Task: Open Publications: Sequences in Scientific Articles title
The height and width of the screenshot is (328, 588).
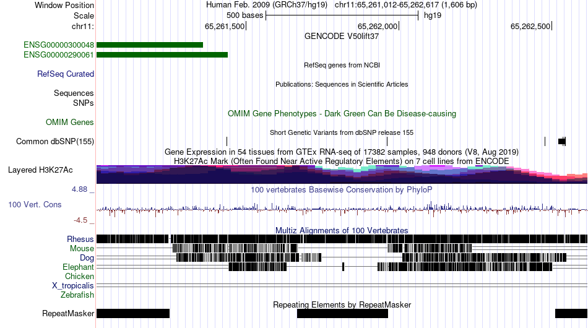Action: click(x=342, y=84)
